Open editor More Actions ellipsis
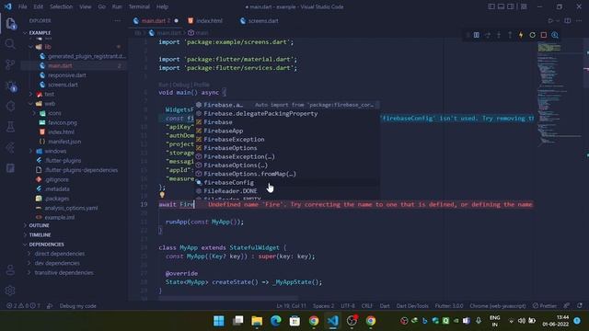 point(579,20)
